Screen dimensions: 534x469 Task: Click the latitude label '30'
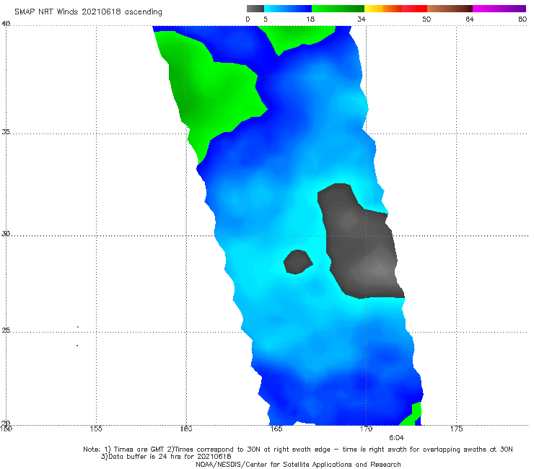tap(6, 234)
